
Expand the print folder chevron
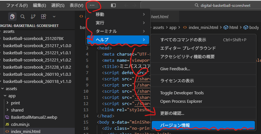7,103
